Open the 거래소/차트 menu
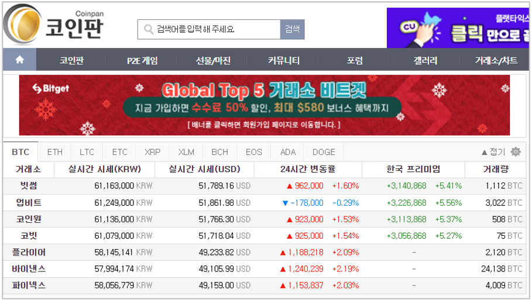The height and width of the screenshot is (300, 532). coord(496,60)
